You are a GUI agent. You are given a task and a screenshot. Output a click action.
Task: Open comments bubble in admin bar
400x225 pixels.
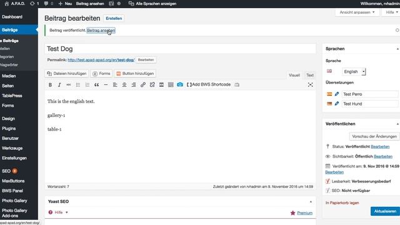pyautogui.click(x=49, y=4)
